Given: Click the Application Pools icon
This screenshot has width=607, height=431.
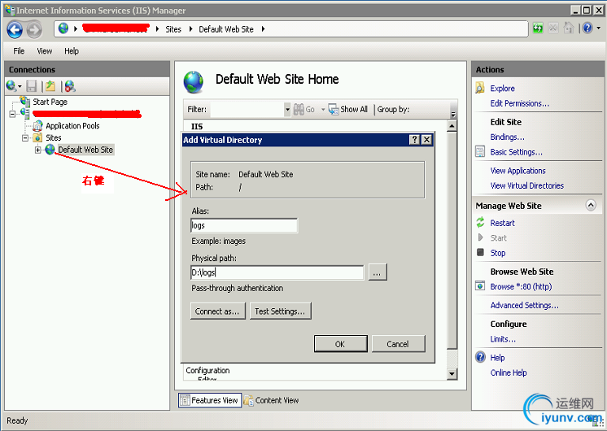Looking at the screenshot, I should [38, 125].
